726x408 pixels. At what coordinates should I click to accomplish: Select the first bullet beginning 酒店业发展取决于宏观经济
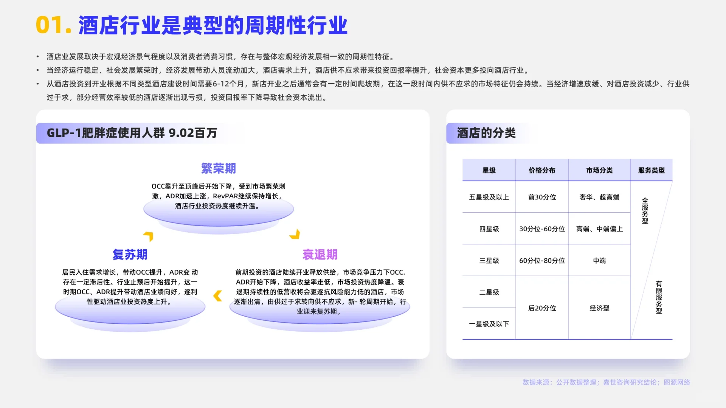(221, 57)
